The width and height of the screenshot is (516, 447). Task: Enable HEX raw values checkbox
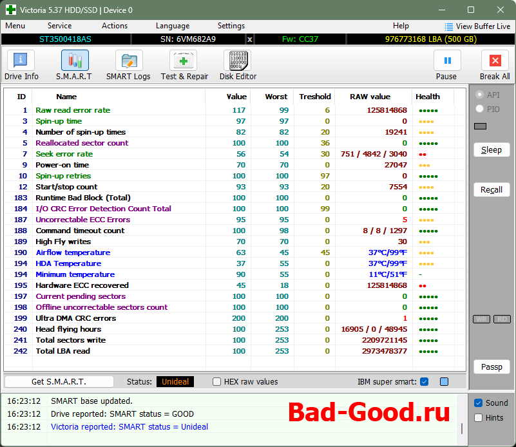click(217, 382)
